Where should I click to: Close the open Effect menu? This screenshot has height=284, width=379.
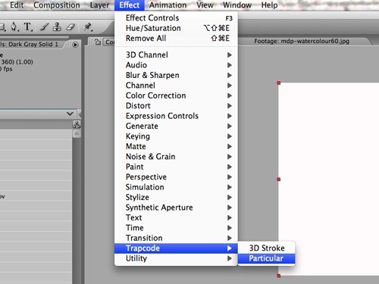coord(130,5)
